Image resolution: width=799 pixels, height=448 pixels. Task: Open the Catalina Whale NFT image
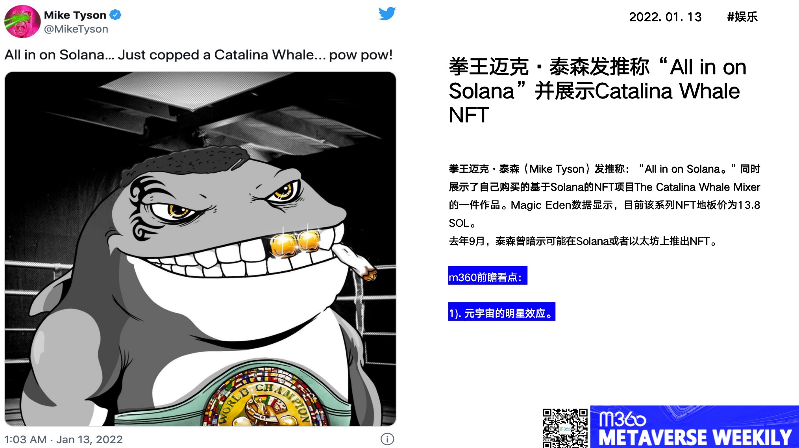point(200,249)
